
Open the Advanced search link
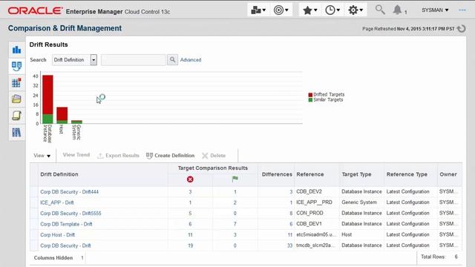[x=191, y=60]
